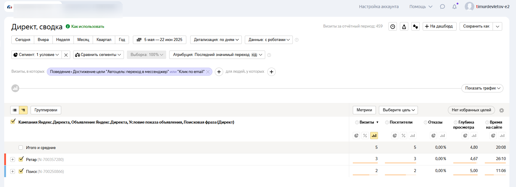Expand the Ретар campaign row
Screen dimensions: 516x187
13,159
